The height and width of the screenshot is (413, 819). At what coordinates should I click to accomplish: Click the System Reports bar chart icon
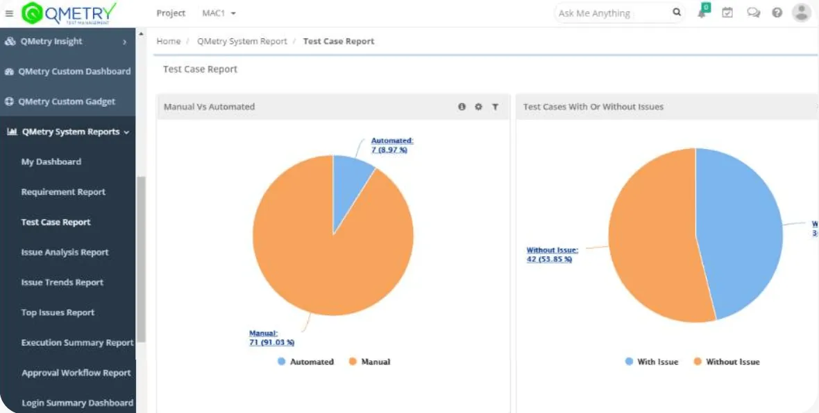pyautogui.click(x=12, y=132)
